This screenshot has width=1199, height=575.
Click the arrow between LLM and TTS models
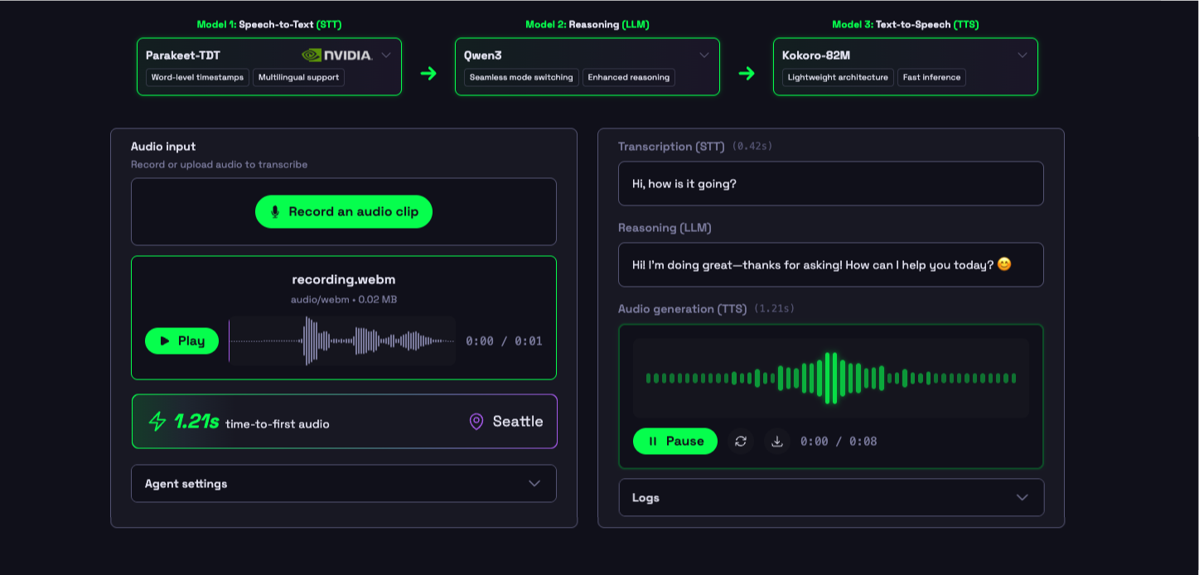[x=747, y=74]
